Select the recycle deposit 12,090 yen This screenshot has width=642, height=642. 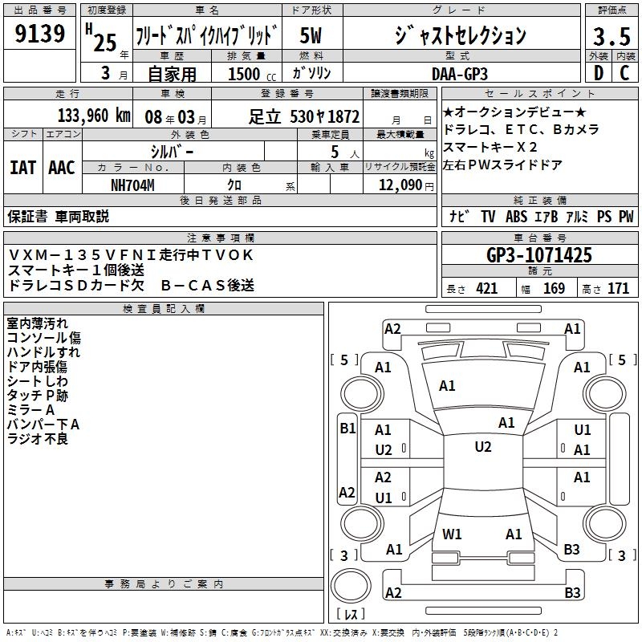click(x=406, y=185)
